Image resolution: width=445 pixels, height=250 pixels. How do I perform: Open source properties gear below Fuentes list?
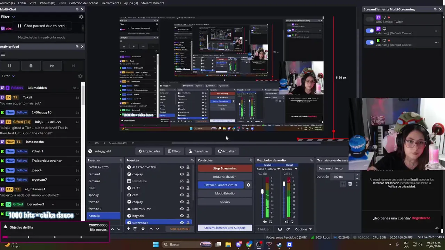tap(143, 229)
